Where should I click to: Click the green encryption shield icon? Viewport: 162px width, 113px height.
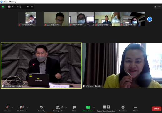point(3,7)
